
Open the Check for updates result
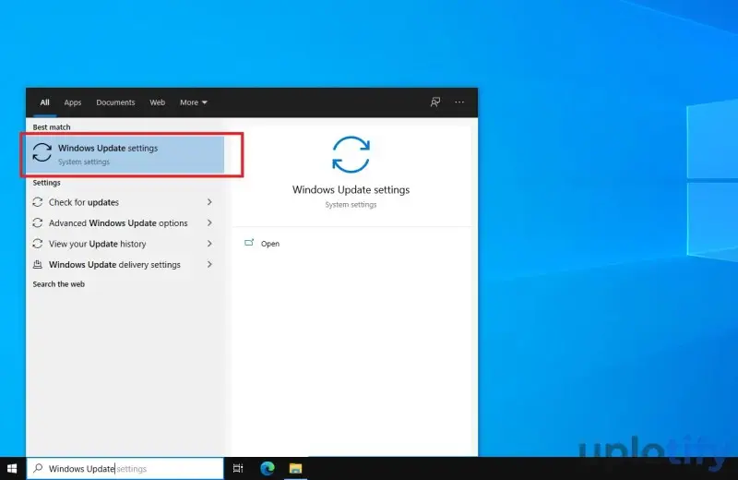coord(125,202)
